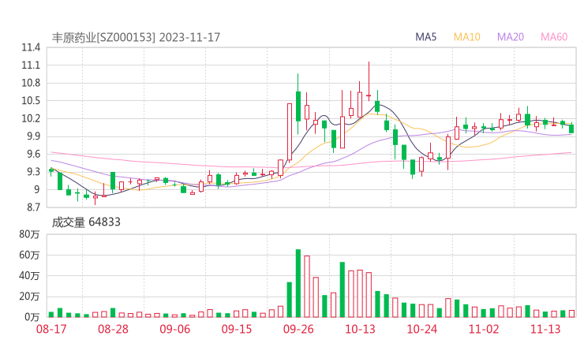Click the 9.9 price axis label
584x347 pixels.
pos(33,136)
